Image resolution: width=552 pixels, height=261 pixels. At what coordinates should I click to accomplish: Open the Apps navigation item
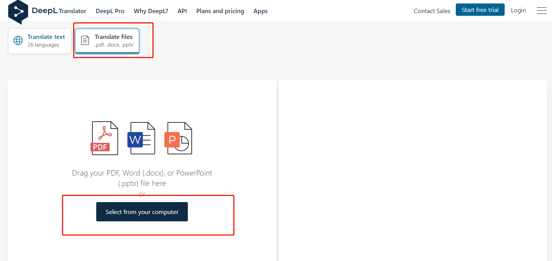(261, 11)
